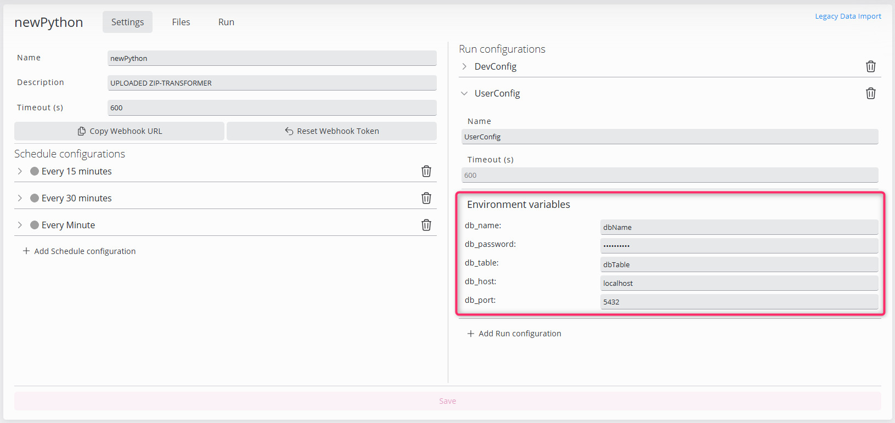
Task: Click Copy Webhook URL button
Action: coord(120,131)
